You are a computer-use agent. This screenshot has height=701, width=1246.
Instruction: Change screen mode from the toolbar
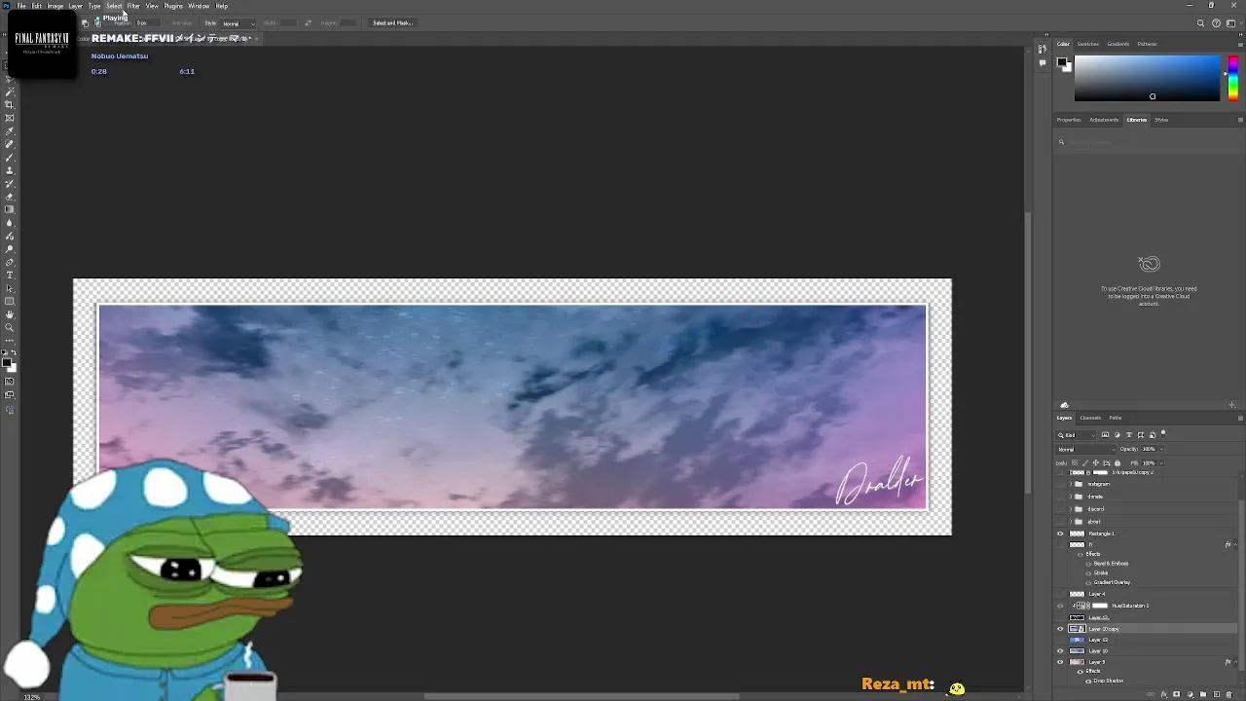pos(10,395)
